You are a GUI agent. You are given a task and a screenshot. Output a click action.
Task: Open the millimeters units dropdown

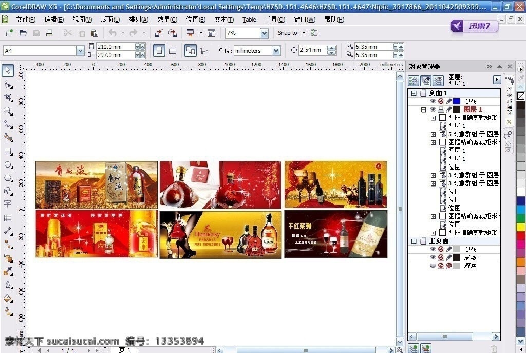(x=276, y=51)
